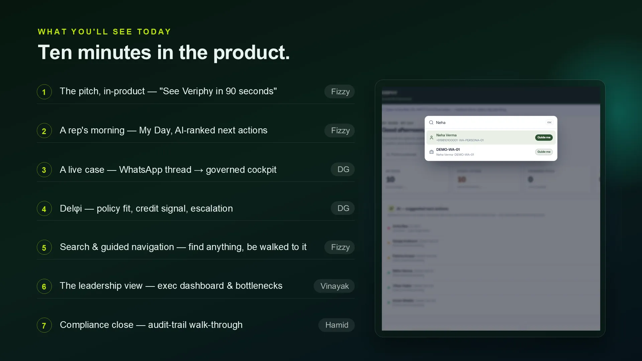The image size is (642, 361).
Task: Click the Fizzy tag on the My Day row
Action: coord(339,131)
